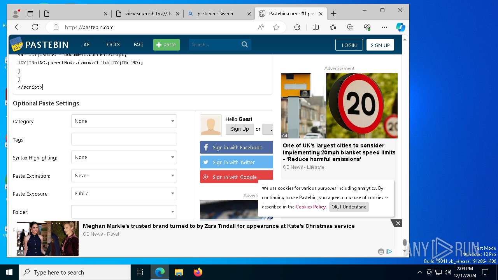Accept cookies with OK, I Understand
498x280 pixels.
pyautogui.click(x=349, y=207)
